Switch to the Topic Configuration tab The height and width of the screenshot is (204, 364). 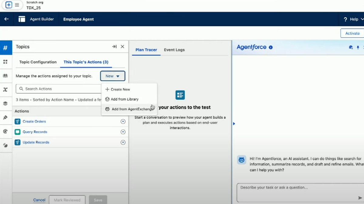pyautogui.click(x=38, y=62)
